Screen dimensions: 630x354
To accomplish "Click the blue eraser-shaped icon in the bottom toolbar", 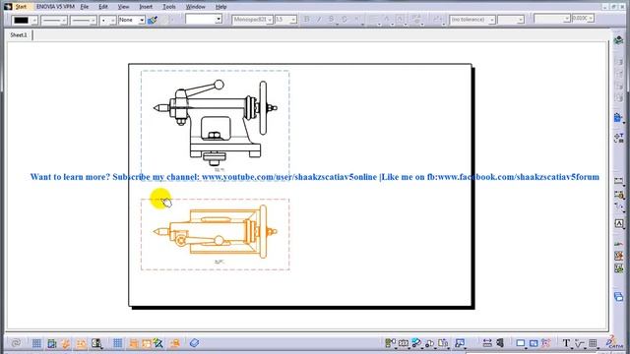I will 194,343.
